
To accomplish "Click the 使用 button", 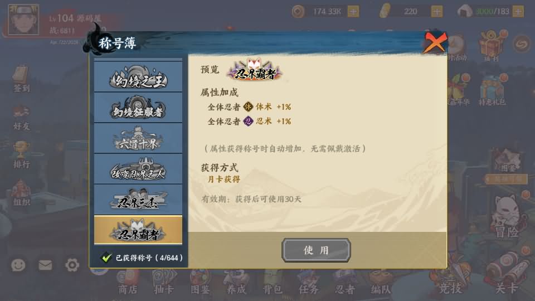I will (316, 250).
